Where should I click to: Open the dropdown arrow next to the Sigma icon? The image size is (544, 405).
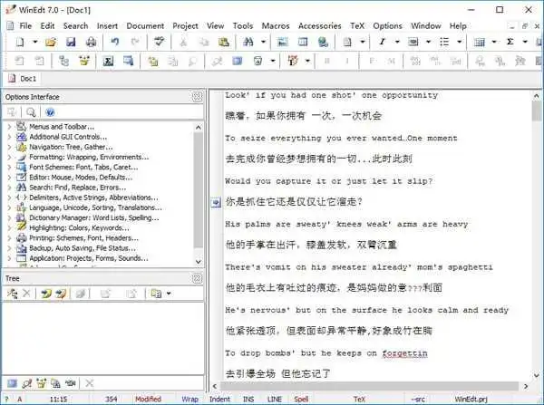coord(525,42)
